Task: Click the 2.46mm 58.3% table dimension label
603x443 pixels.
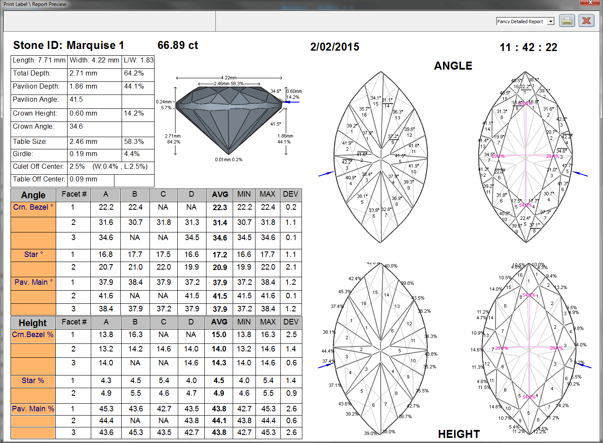Action: 228,84
